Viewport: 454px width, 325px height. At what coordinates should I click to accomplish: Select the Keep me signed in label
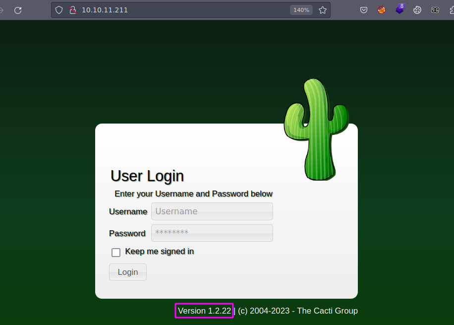click(x=160, y=252)
